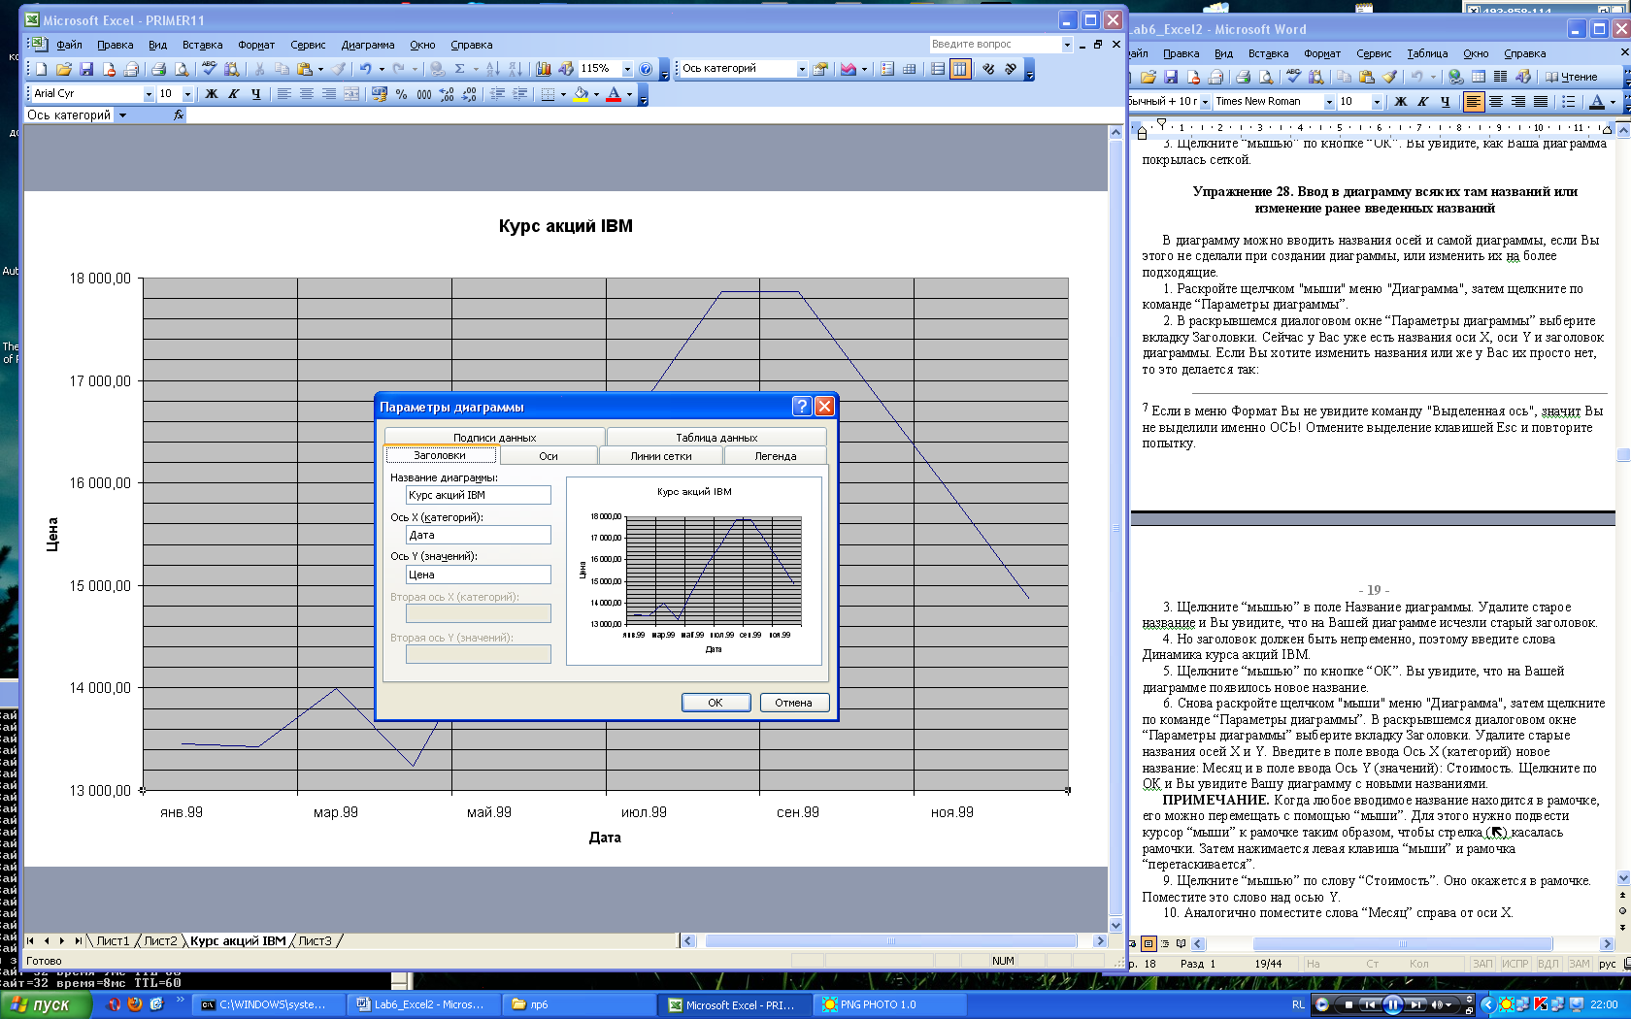Click the пуск Start button

point(45,1004)
